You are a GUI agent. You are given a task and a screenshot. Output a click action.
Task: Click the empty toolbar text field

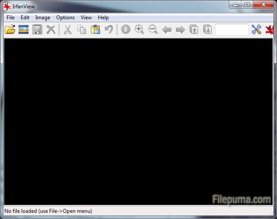232,30
